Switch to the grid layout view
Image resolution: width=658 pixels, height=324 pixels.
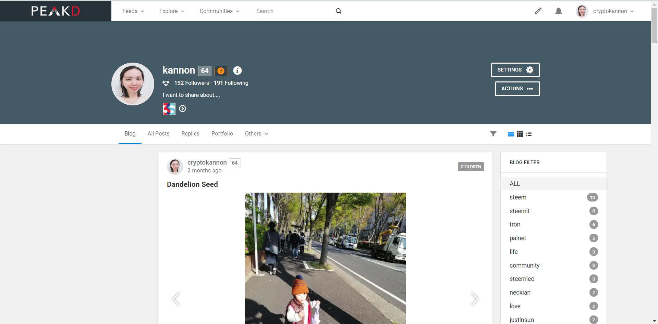[x=520, y=134]
